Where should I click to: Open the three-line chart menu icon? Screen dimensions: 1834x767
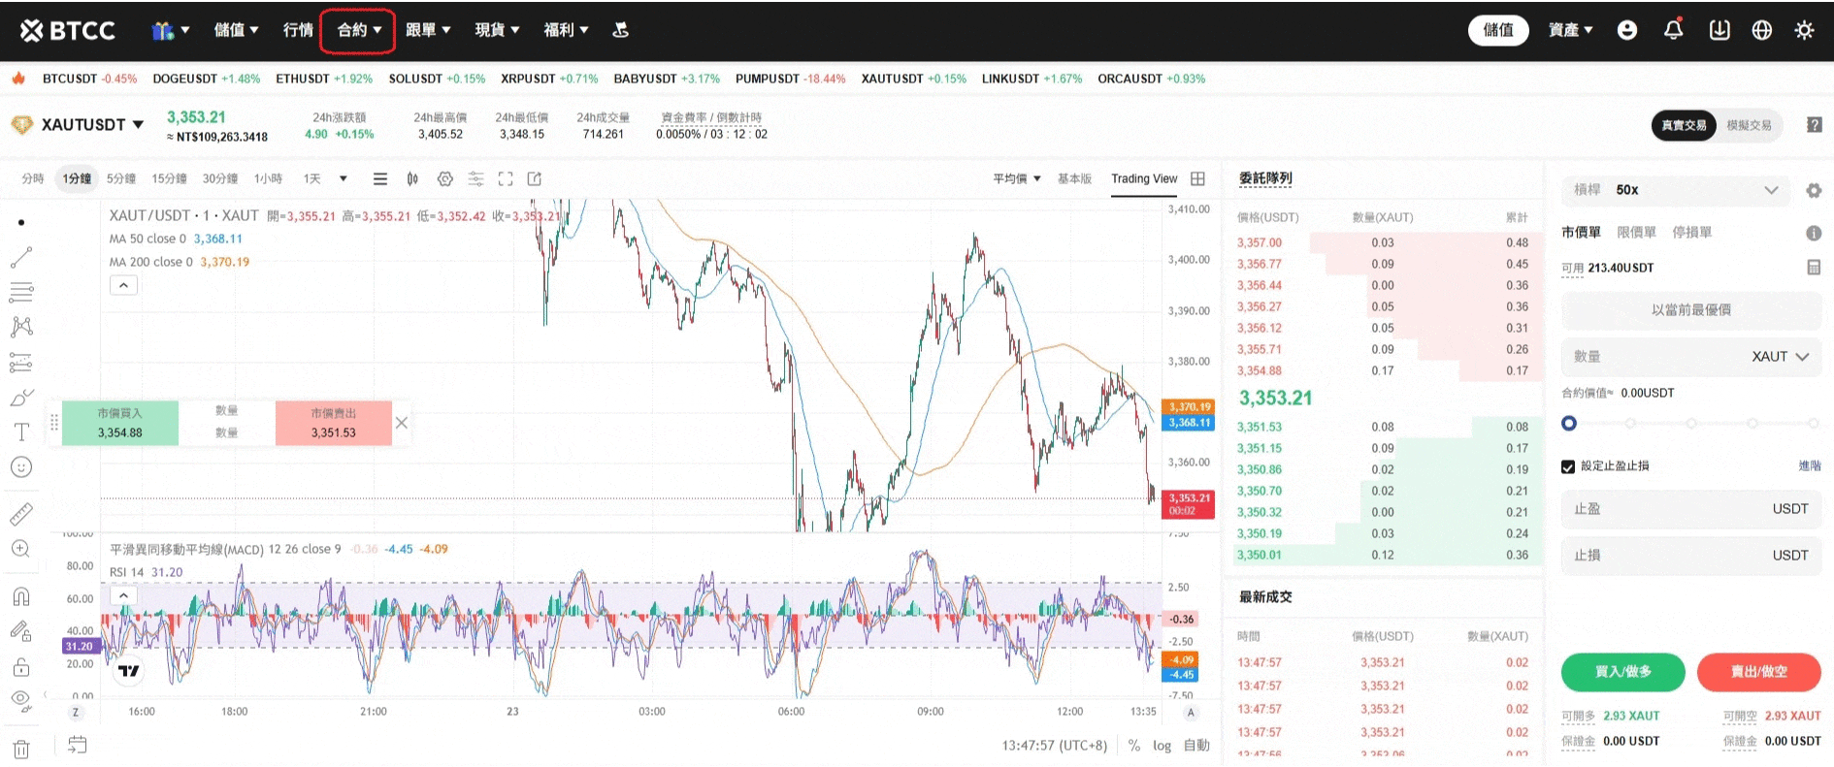tap(380, 178)
